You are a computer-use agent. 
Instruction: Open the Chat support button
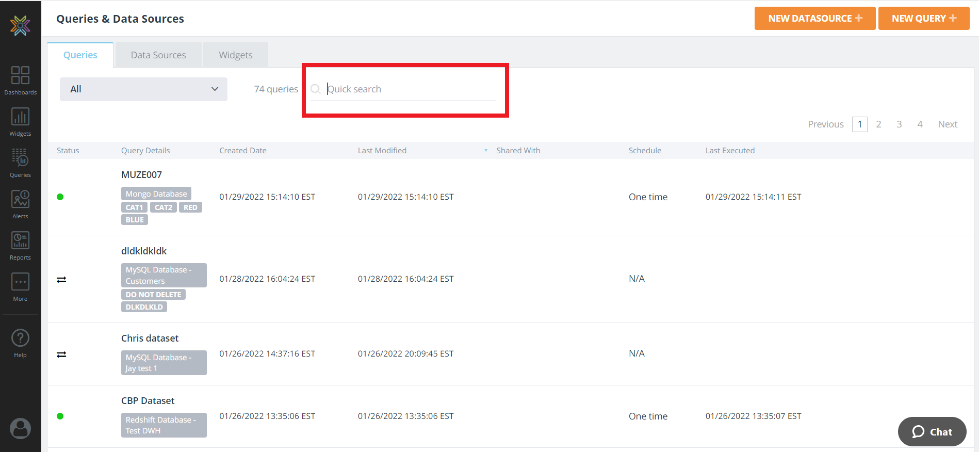point(932,432)
